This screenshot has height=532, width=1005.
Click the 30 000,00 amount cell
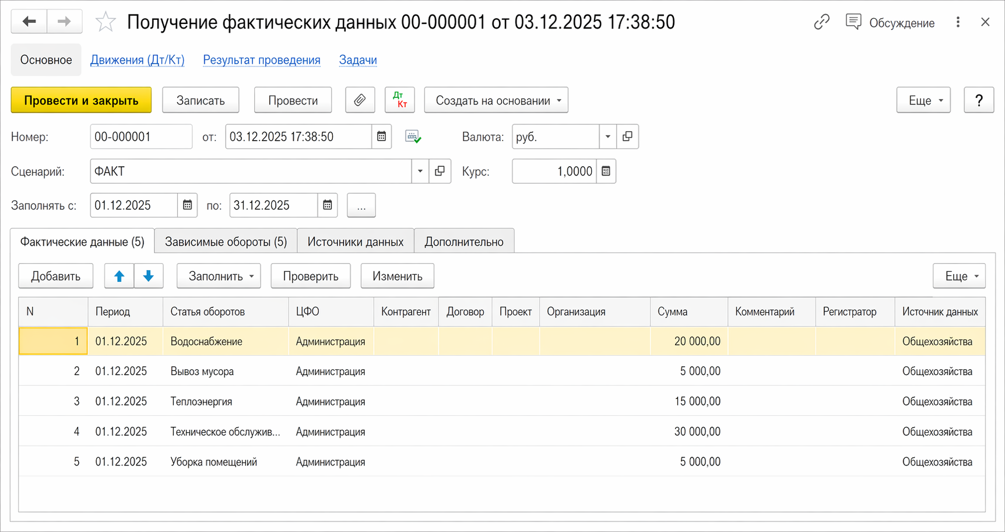[x=689, y=432]
